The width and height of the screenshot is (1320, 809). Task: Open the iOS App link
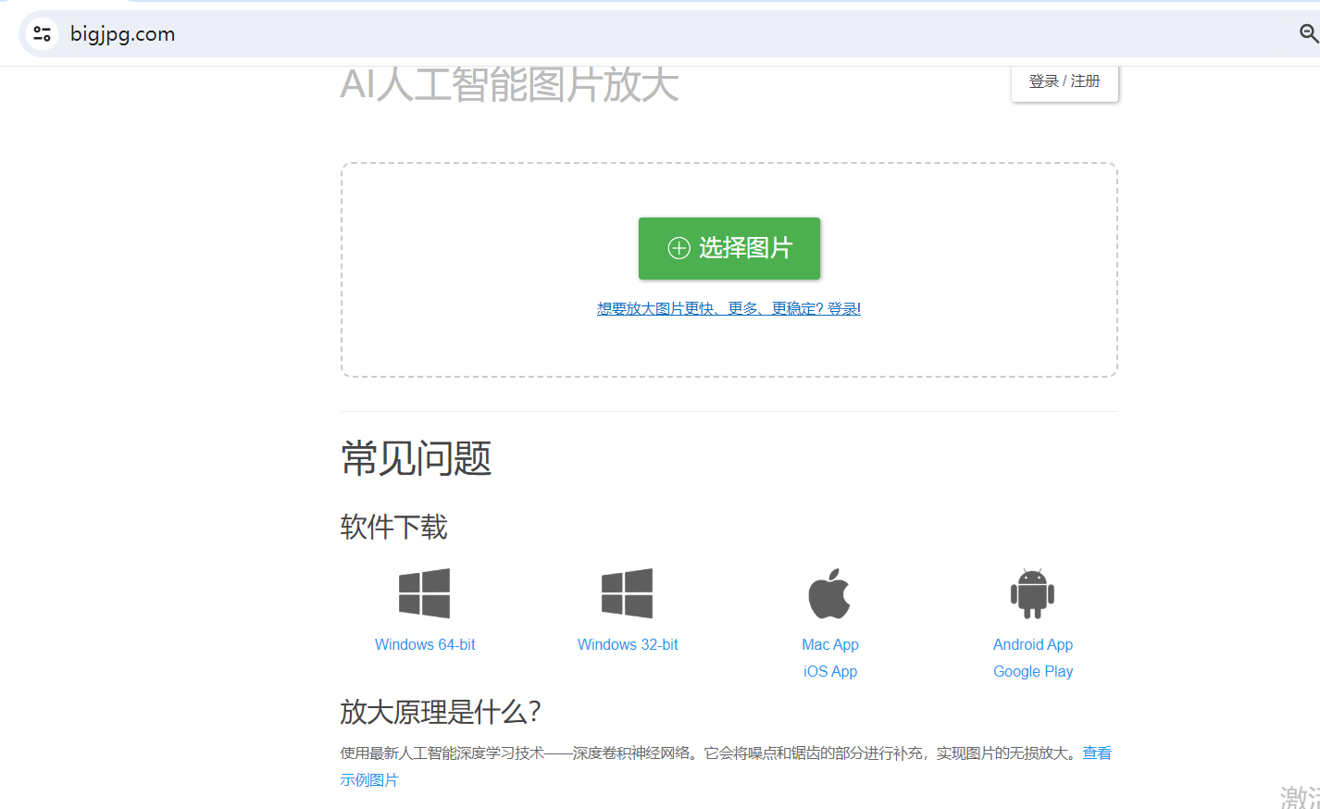click(x=830, y=671)
